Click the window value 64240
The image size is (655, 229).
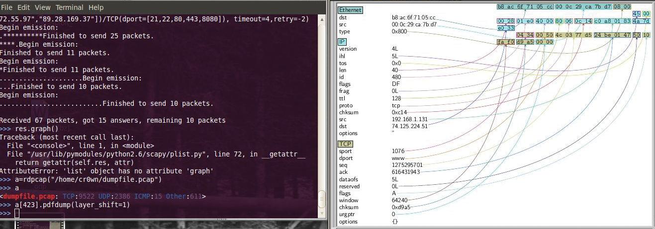[399, 200]
